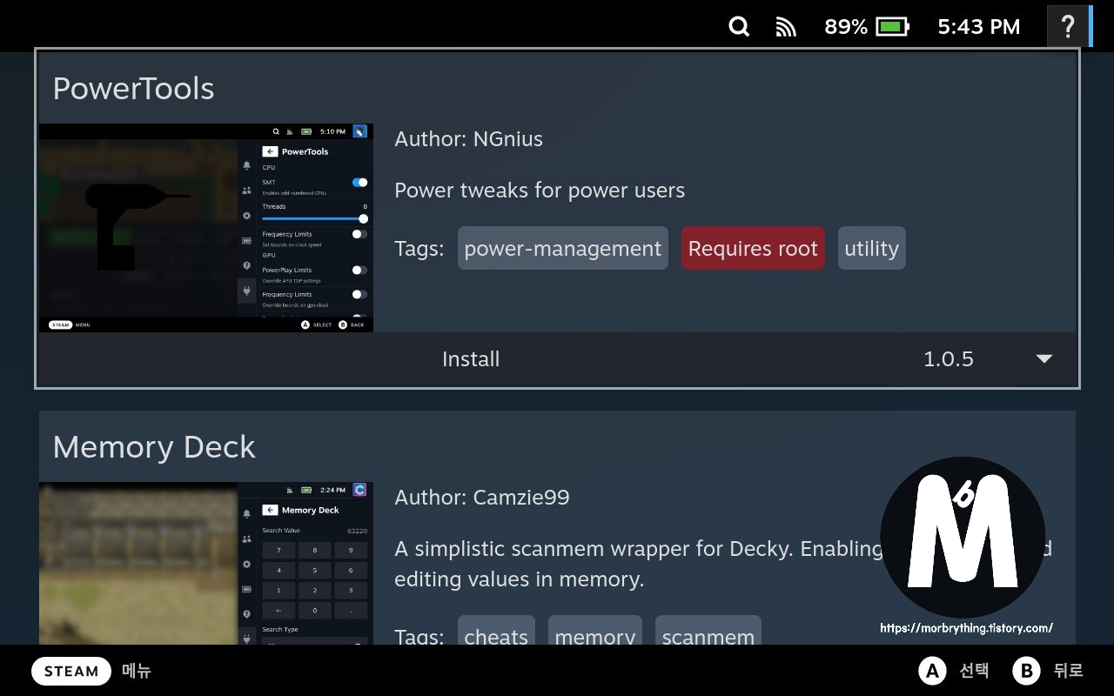Open the search magnifier icon

pos(739,27)
